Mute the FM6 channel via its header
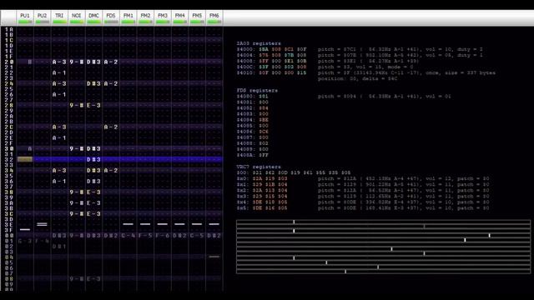 214,18
